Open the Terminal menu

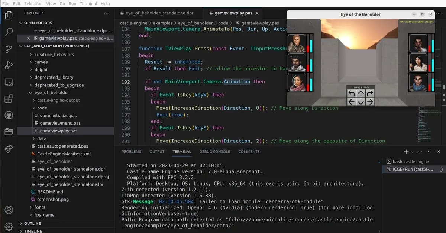(88, 3)
